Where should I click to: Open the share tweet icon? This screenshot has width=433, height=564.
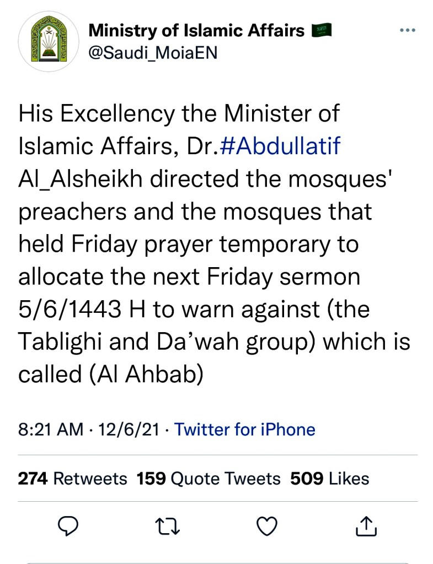(x=367, y=527)
